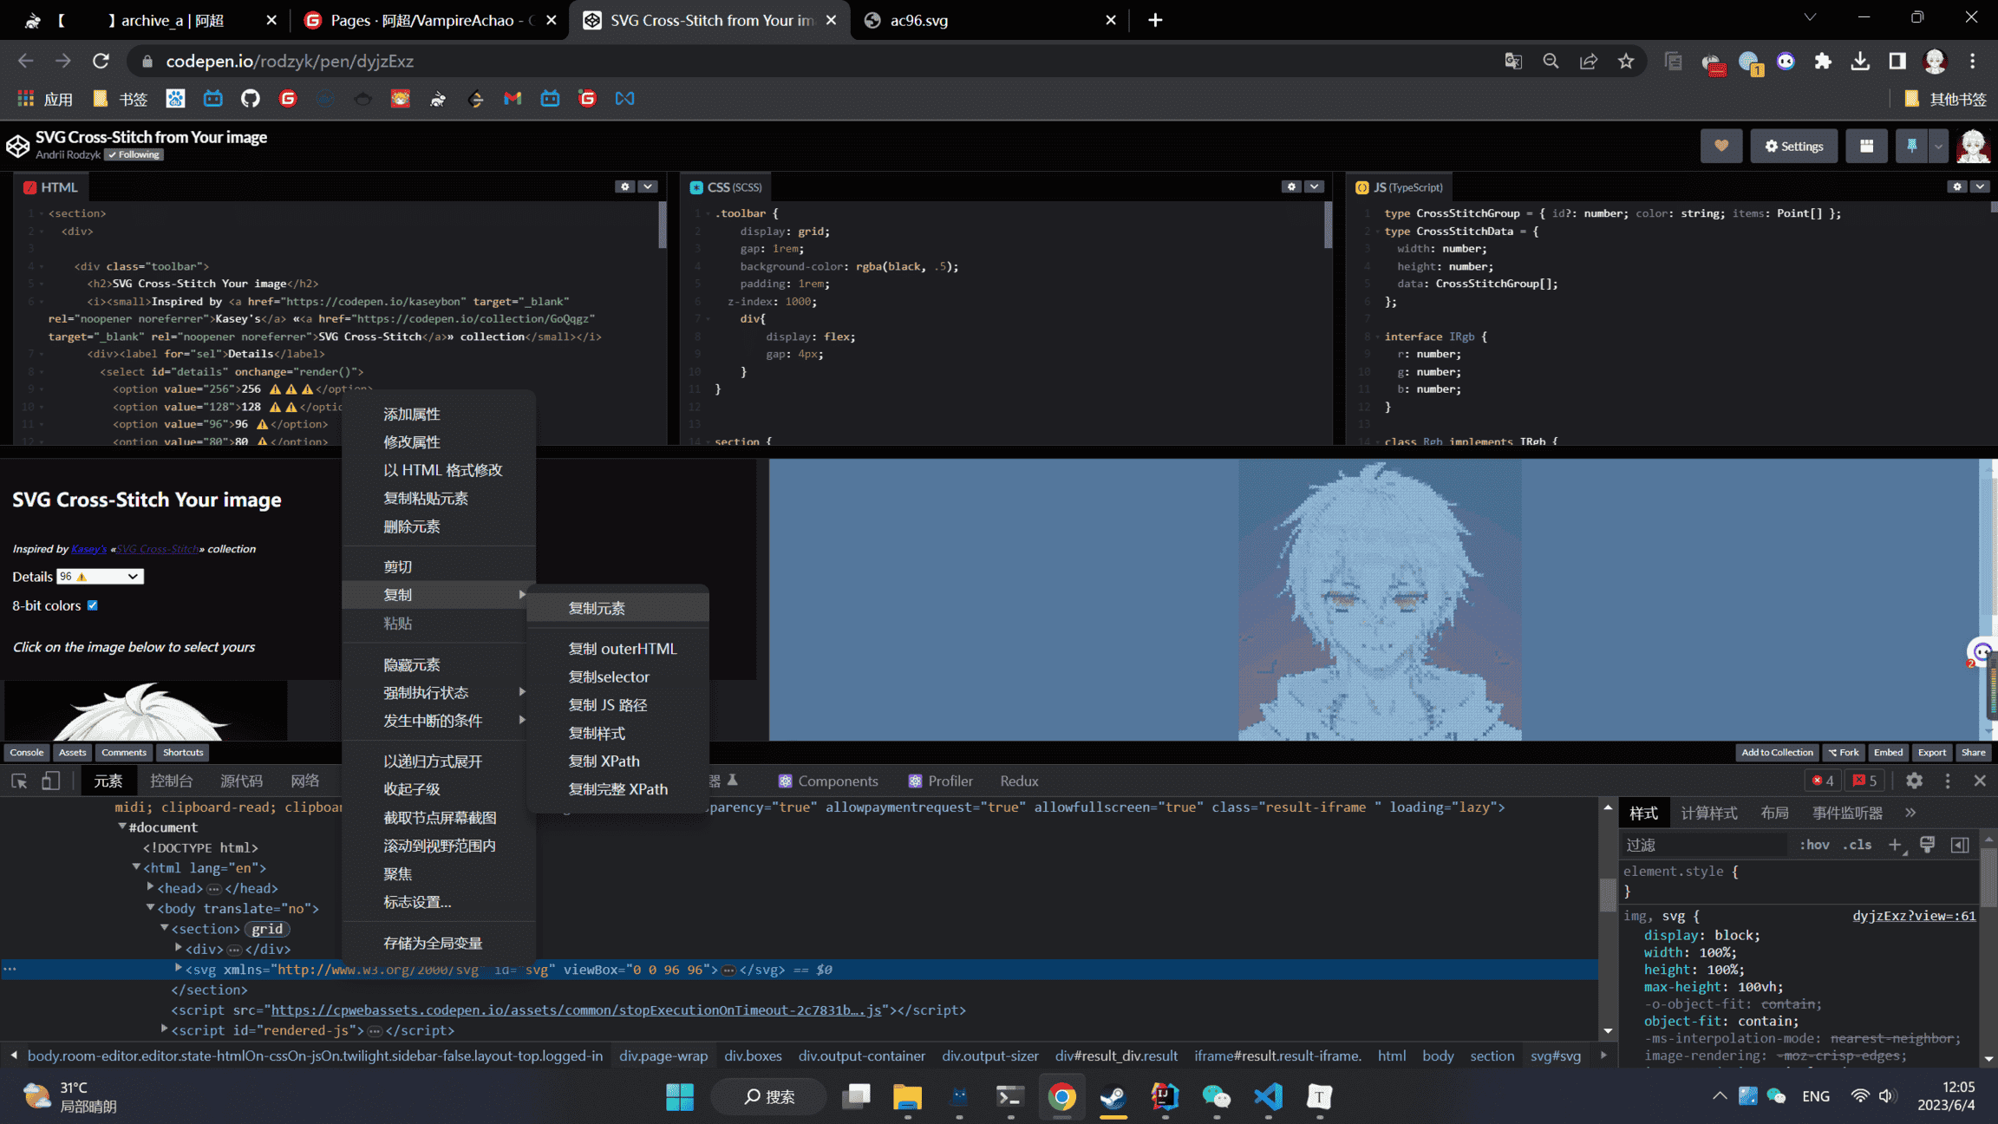
Task: Click the Fork button
Action: pos(1844,752)
